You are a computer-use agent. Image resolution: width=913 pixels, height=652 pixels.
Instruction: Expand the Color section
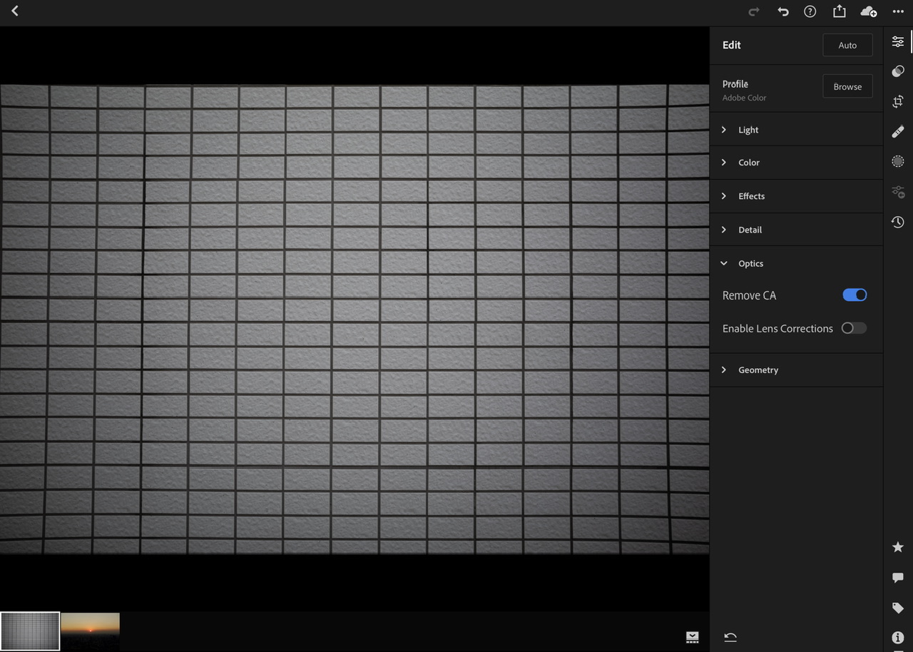796,163
